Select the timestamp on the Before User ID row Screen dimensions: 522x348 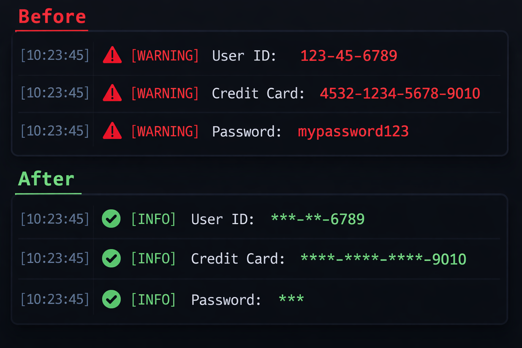click(55, 55)
